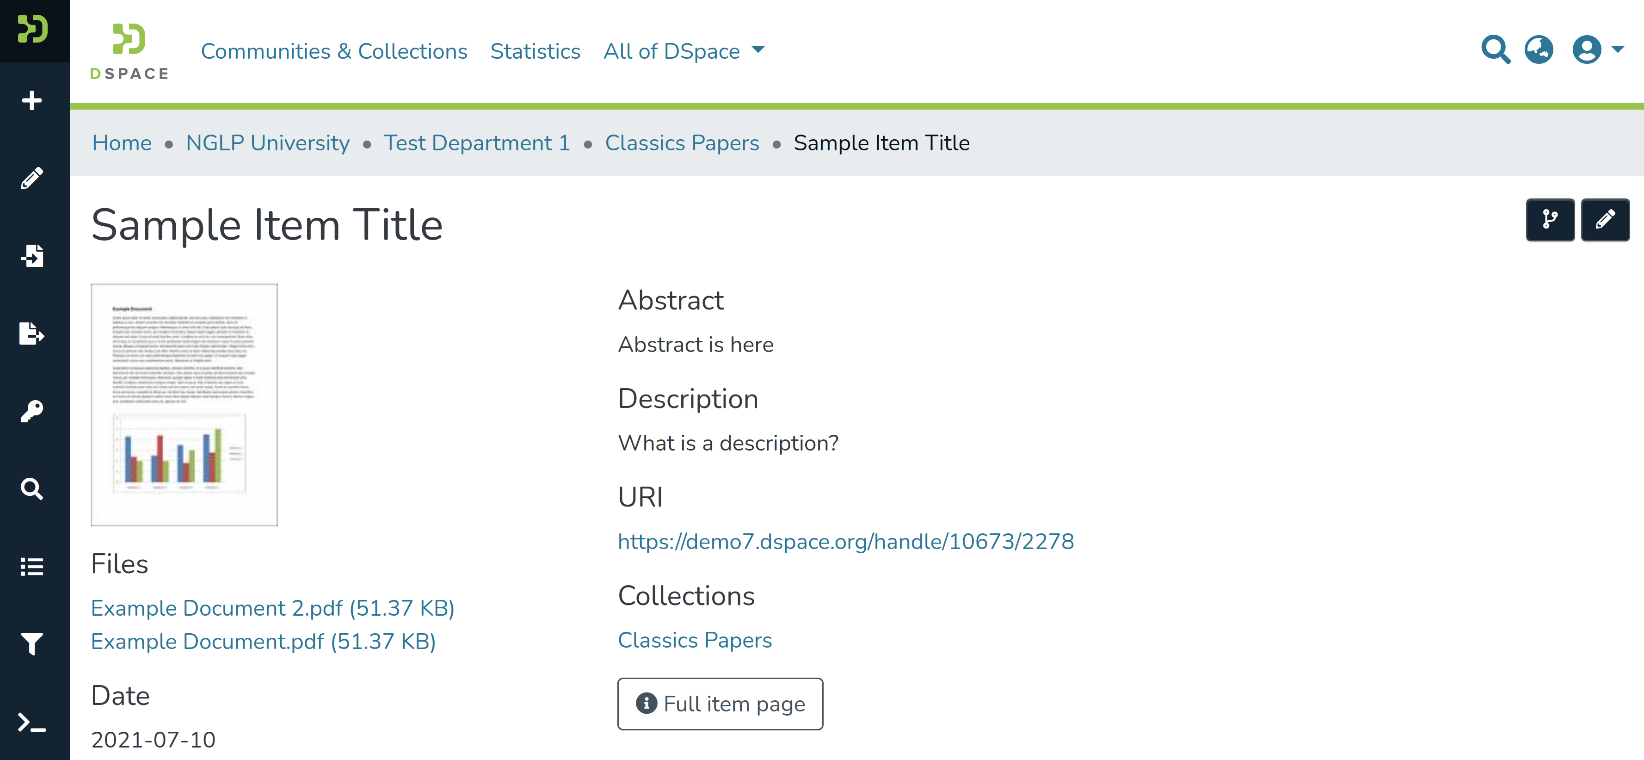This screenshot has height=760, width=1644.
Task: Open the Edit pencil sidebar menu
Action: (x=32, y=178)
